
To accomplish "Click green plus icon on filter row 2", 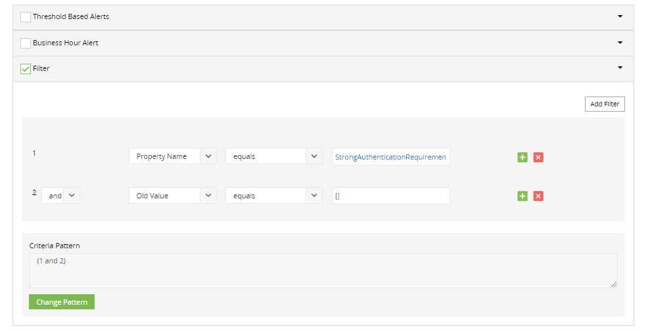I will coord(522,196).
